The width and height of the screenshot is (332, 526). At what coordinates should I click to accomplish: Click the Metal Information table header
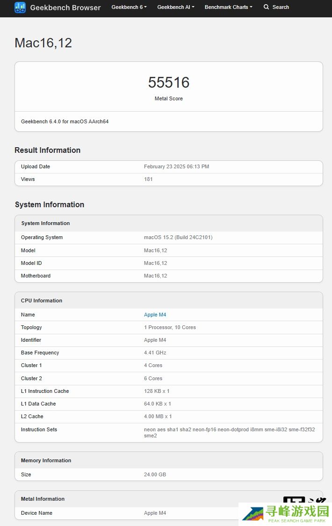(43, 499)
